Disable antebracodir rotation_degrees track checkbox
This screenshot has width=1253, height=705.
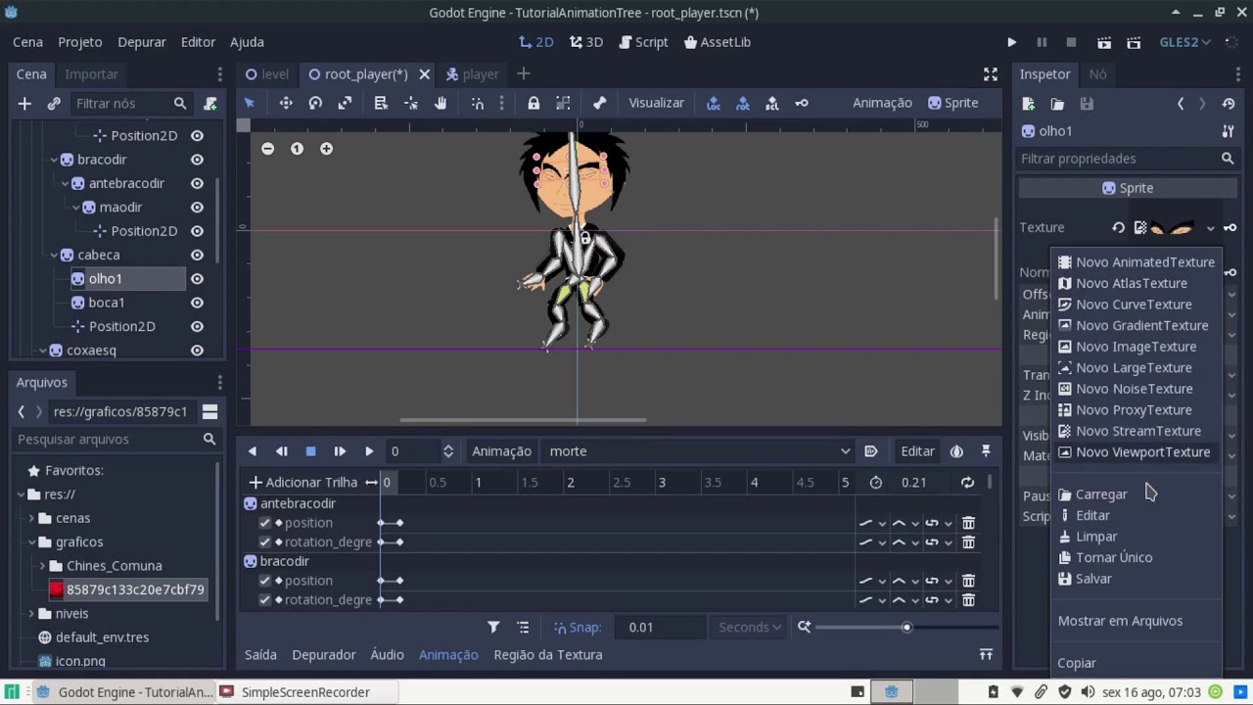point(264,542)
